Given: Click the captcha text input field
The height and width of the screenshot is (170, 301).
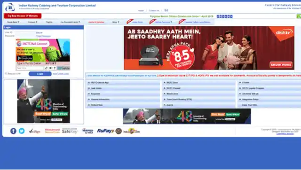Looking at the screenshot, I should [x=30, y=68].
